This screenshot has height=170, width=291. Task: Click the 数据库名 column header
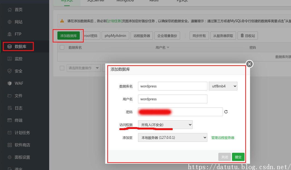click(75, 48)
